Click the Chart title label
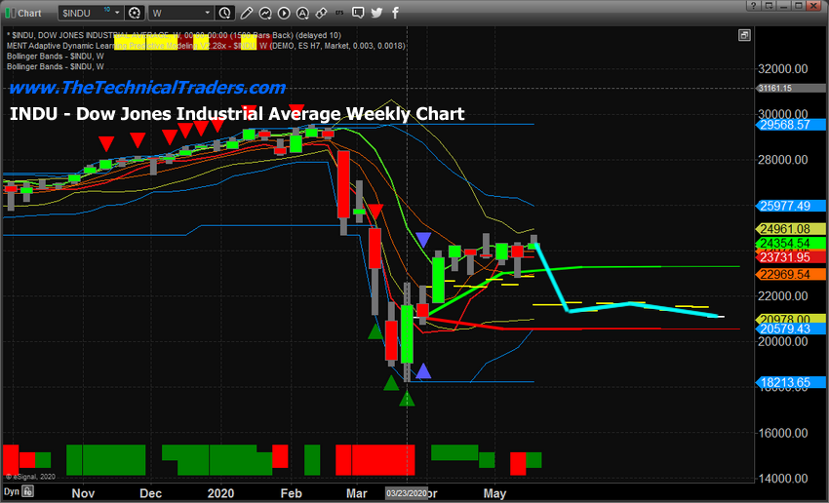The width and height of the screenshot is (829, 503). click(x=29, y=14)
